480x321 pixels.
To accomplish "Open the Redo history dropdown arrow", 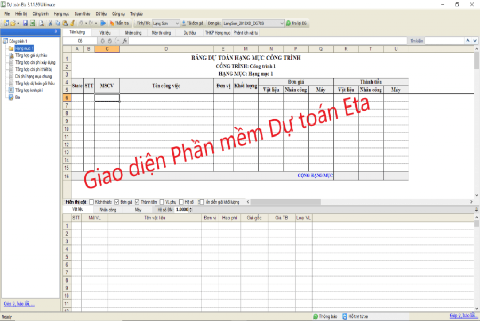I will pos(96,23).
